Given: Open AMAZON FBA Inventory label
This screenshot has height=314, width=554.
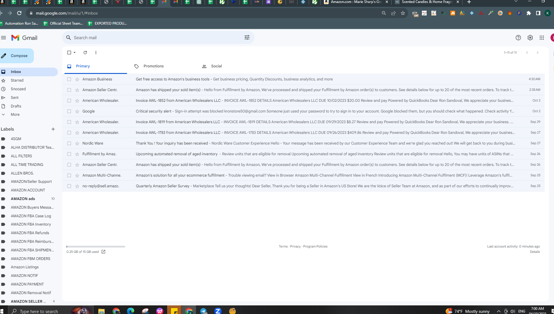Looking at the screenshot, I should [x=31, y=224].
